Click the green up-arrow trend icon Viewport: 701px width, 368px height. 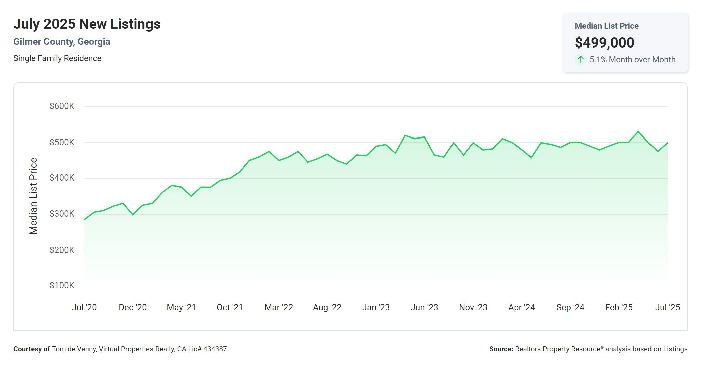(x=581, y=60)
